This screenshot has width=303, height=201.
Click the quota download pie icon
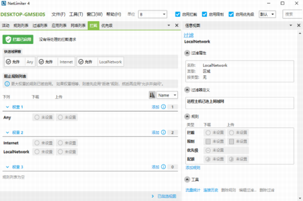click(208, 159)
